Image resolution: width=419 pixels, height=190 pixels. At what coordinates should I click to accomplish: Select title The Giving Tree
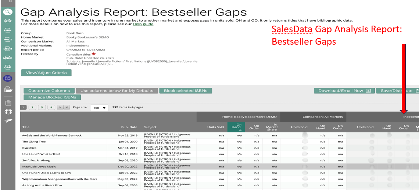click(34, 142)
